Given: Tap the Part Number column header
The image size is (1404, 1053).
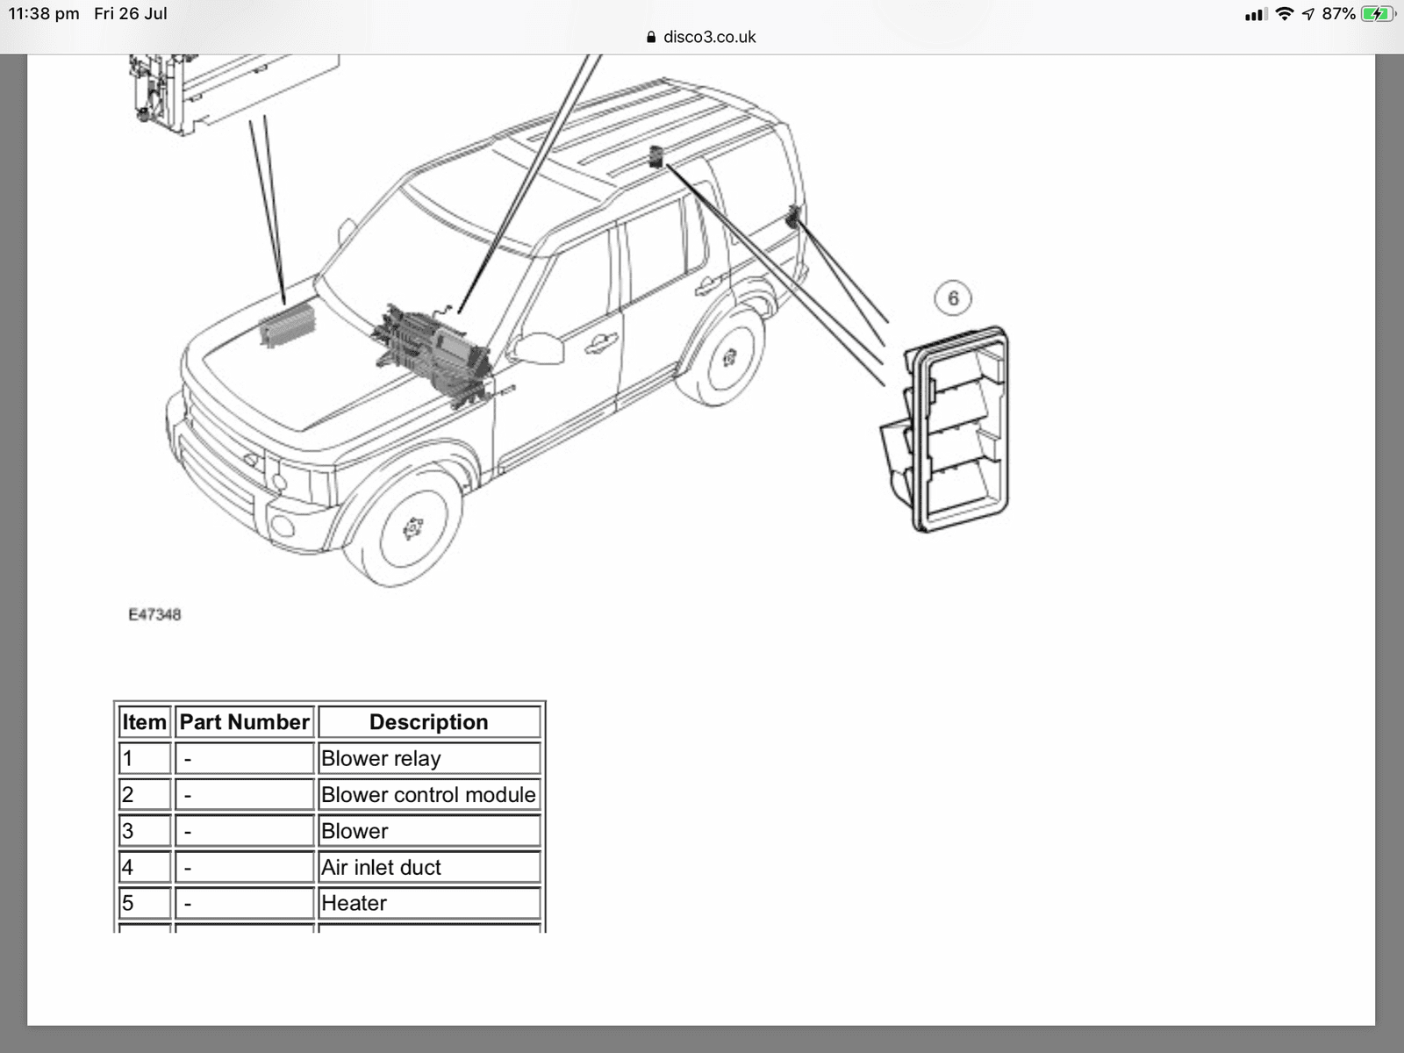Looking at the screenshot, I should click(244, 722).
